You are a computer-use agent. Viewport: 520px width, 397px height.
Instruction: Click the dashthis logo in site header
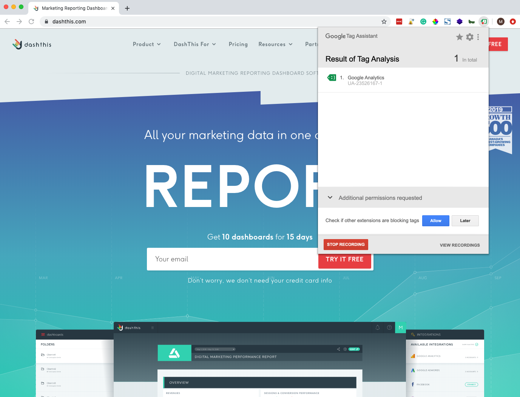(32, 44)
